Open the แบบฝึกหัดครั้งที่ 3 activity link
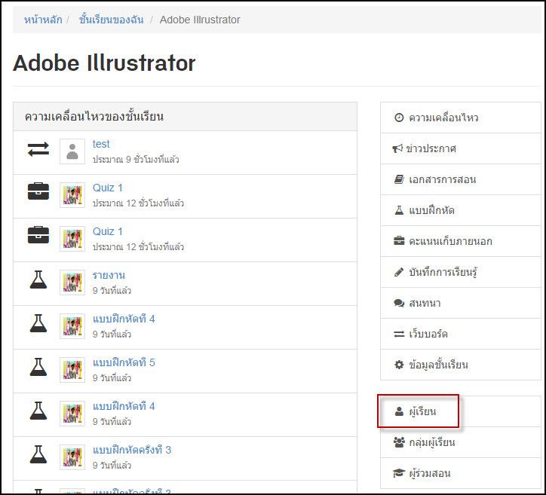The height and width of the screenshot is (495, 546). [132, 450]
